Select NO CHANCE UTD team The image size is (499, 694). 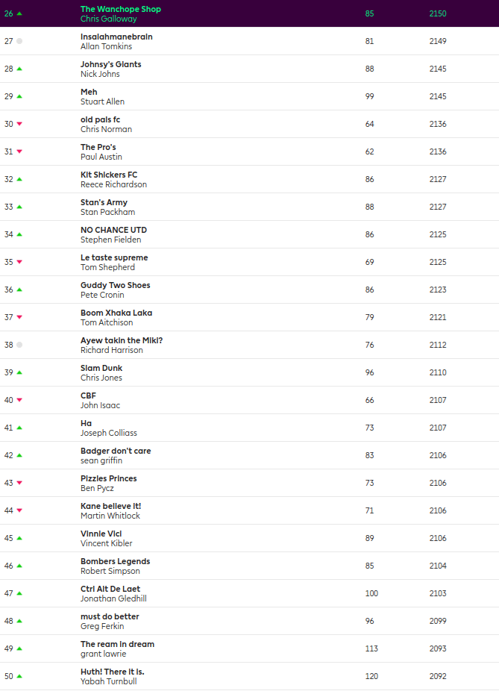(113, 230)
